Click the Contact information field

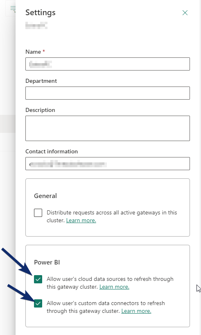(x=108, y=164)
